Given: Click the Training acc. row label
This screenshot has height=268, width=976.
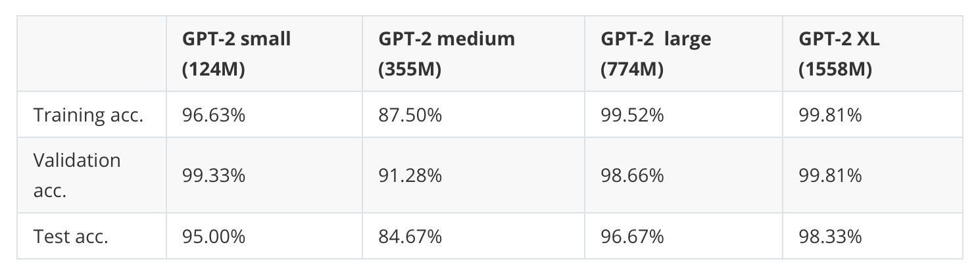Looking at the screenshot, I should tap(89, 115).
